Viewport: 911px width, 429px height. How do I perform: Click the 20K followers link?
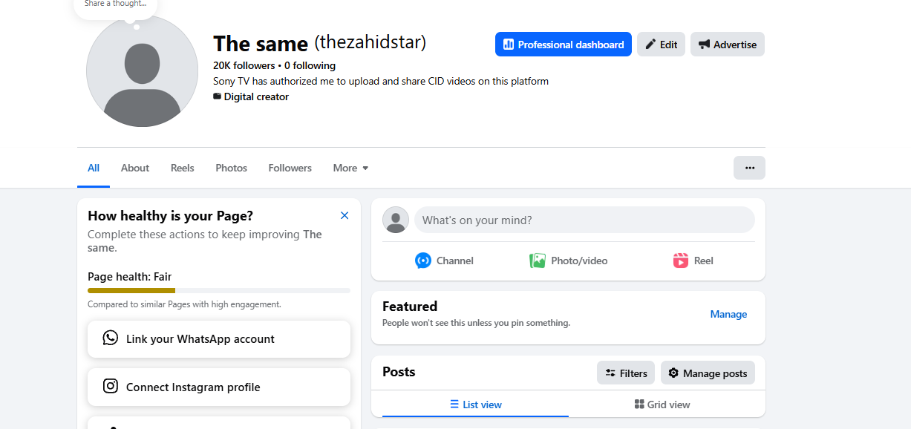(244, 65)
